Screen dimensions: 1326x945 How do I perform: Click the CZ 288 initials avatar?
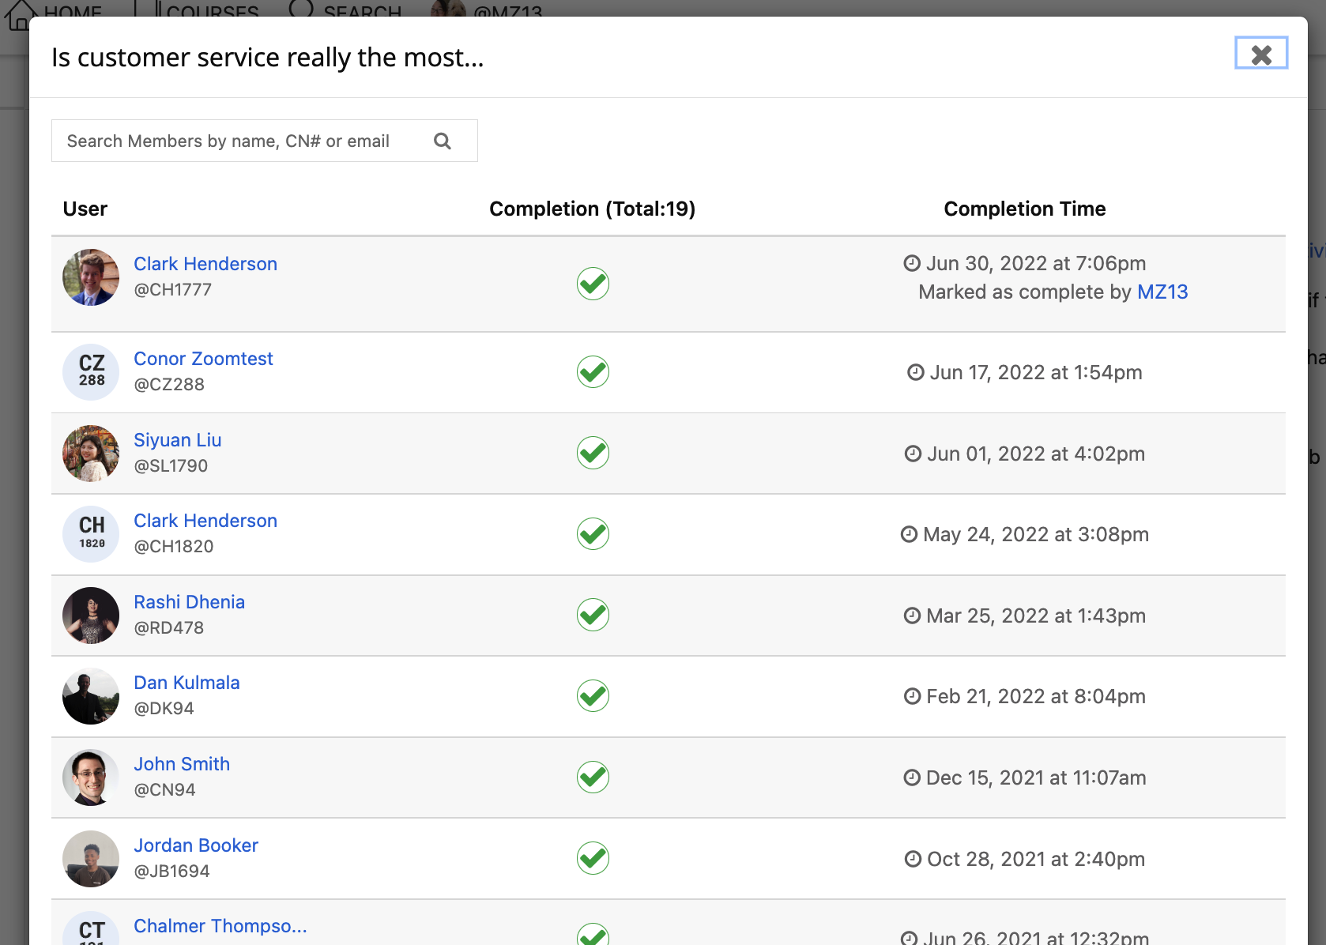(x=91, y=372)
